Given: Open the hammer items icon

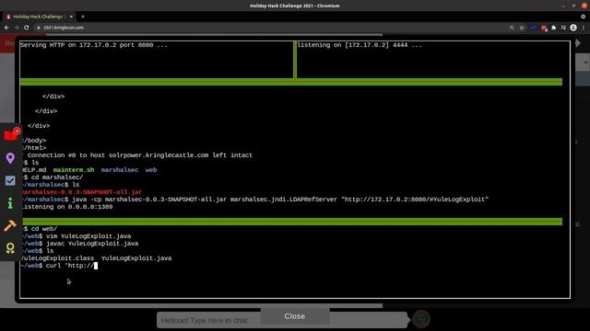Looking at the screenshot, I should 10,225.
